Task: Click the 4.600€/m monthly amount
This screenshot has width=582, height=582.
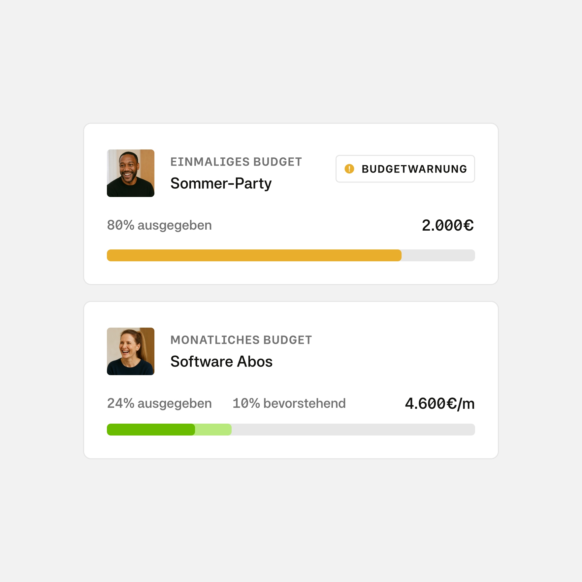Action: point(439,404)
